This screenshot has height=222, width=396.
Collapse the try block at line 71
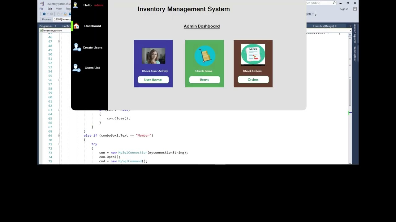click(x=59, y=144)
